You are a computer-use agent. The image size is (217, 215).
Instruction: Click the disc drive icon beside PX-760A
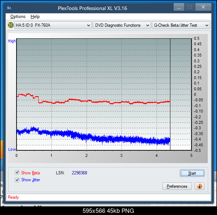11,25
